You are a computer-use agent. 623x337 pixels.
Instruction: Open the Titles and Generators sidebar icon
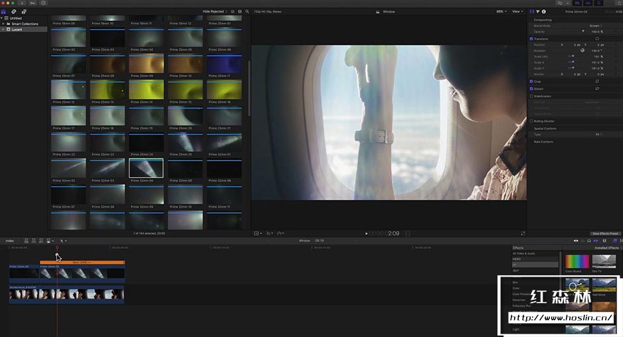pyautogui.click(x=24, y=11)
